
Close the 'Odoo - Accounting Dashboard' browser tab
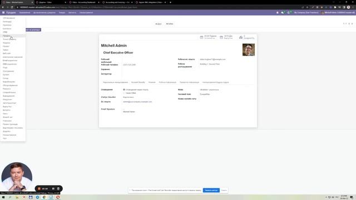pos(98,2)
